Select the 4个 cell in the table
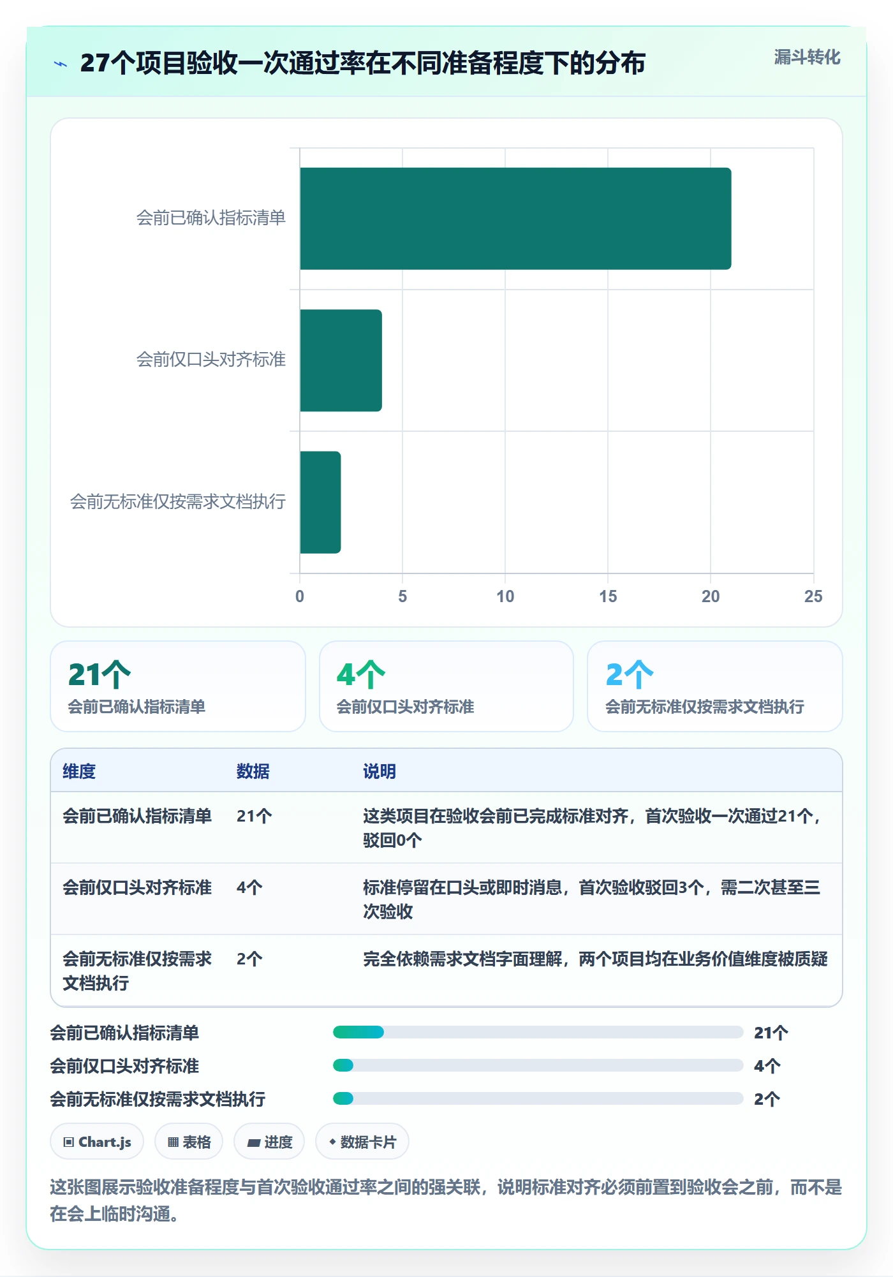 pyautogui.click(x=249, y=887)
